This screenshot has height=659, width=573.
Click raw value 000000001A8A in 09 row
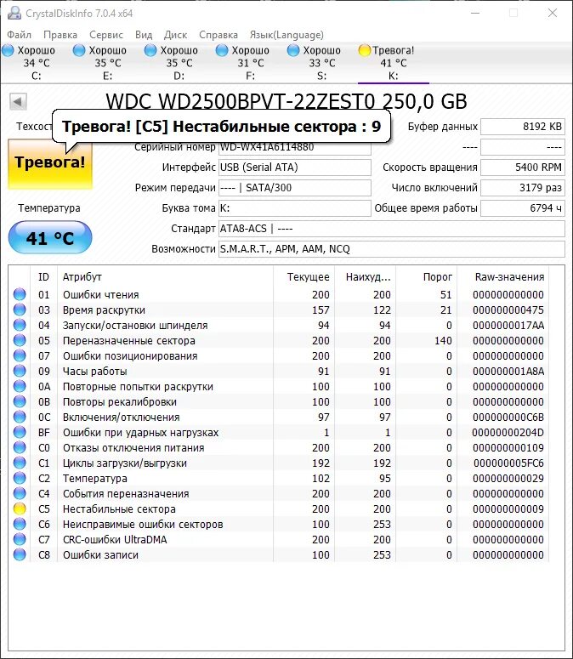click(x=508, y=372)
